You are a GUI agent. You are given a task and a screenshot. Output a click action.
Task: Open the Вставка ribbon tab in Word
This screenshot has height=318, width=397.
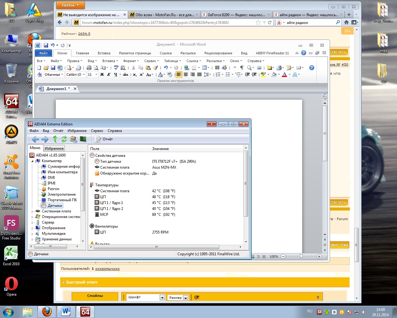pos(104,53)
